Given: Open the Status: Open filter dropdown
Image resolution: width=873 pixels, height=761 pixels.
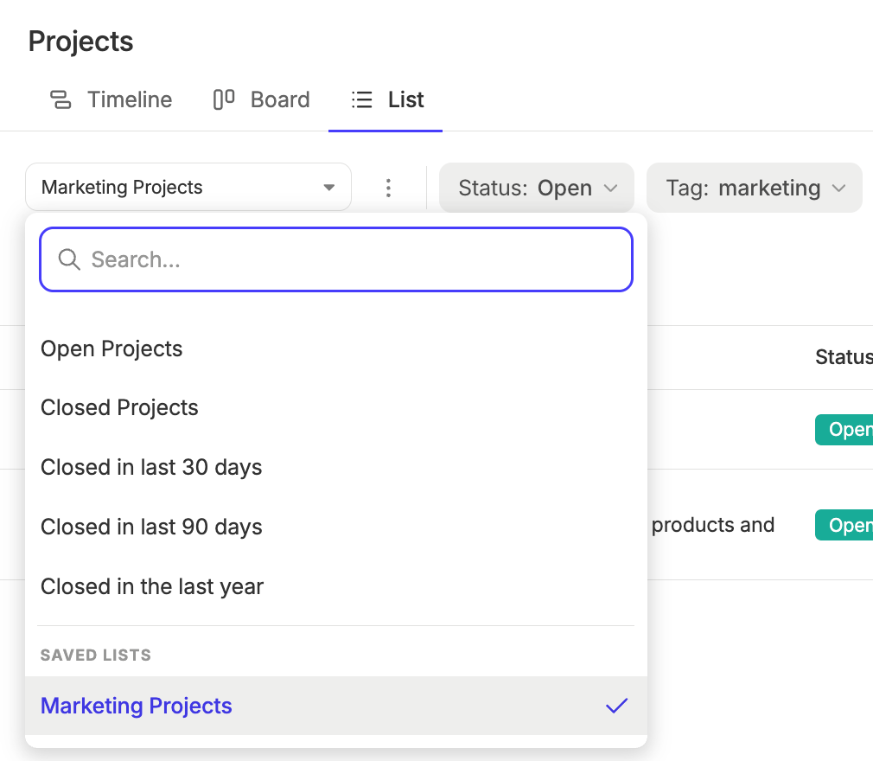Looking at the screenshot, I should point(537,188).
